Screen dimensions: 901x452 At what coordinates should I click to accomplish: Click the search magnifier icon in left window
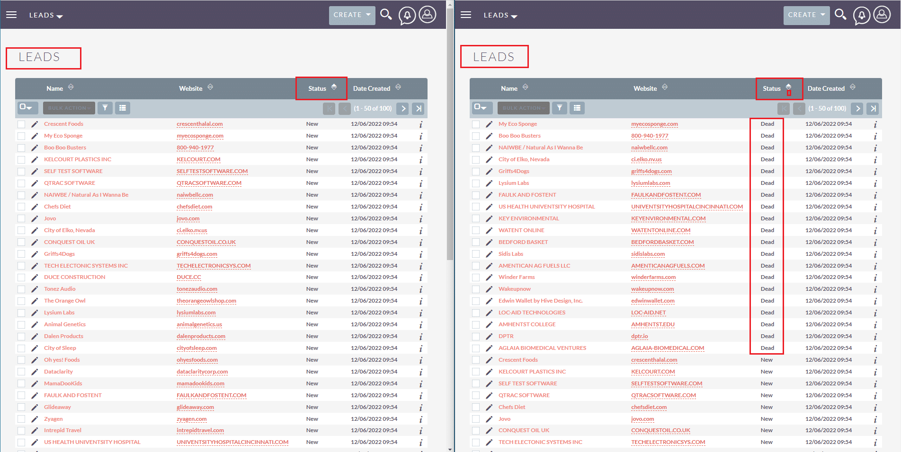[386, 15]
